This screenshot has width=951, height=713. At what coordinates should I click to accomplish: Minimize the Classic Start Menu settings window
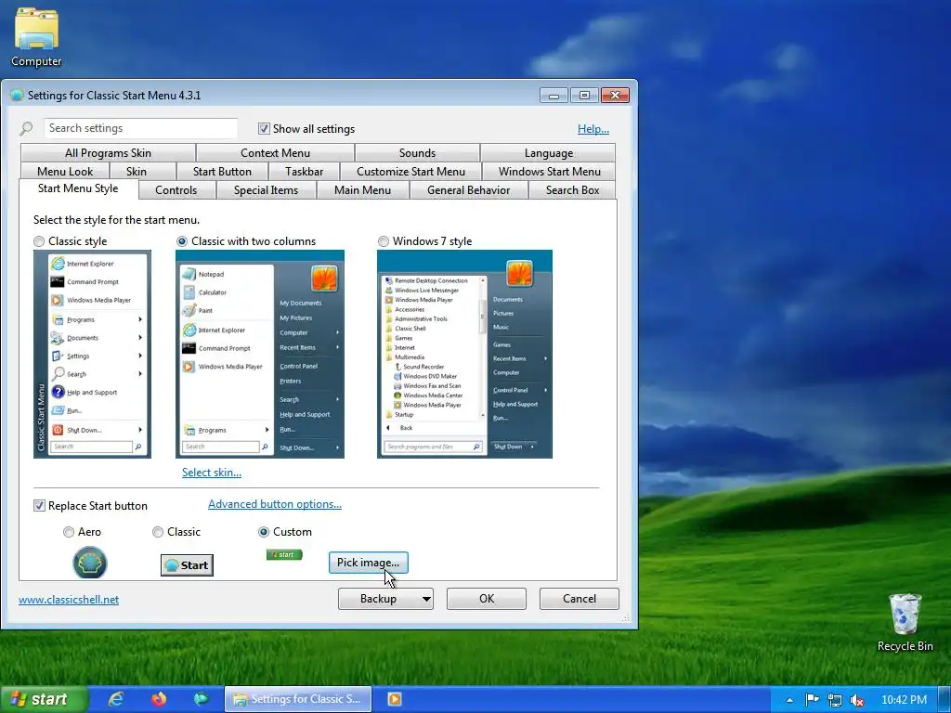tap(554, 96)
